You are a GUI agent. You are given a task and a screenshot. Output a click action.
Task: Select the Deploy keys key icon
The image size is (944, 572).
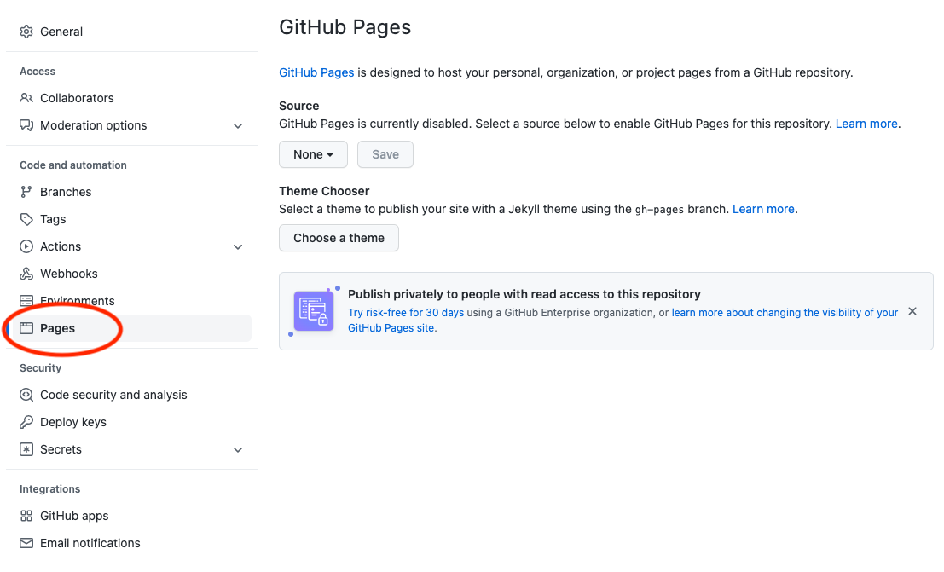click(x=25, y=422)
